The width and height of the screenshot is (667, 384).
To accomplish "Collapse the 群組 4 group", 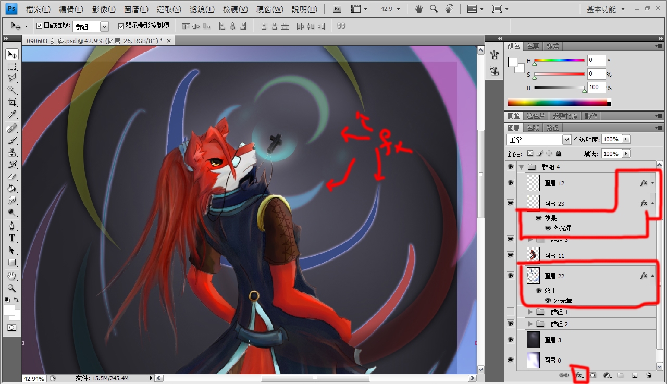I will (521, 167).
